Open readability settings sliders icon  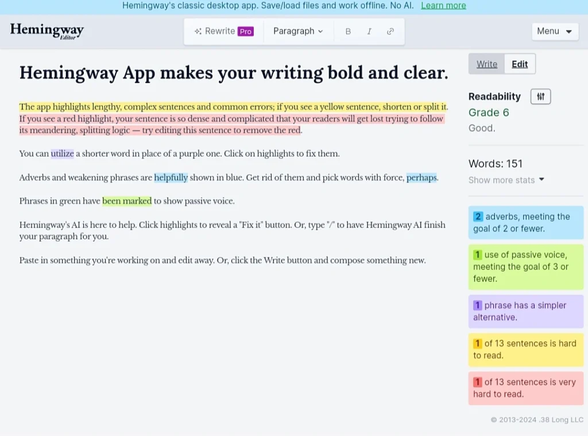pos(540,97)
